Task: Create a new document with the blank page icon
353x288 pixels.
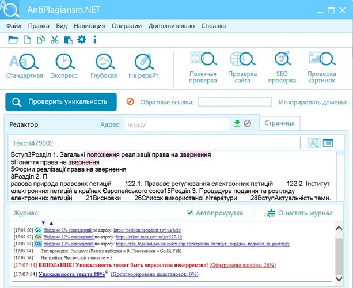Action: [27, 40]
